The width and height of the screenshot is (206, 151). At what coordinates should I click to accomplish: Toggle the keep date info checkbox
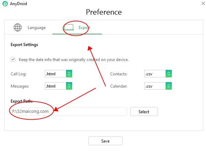(x=13, y=59)
